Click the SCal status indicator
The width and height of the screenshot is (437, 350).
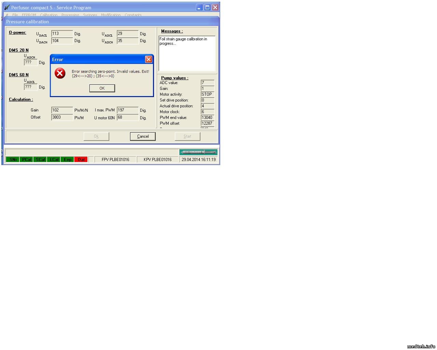[x=40, y=160]
